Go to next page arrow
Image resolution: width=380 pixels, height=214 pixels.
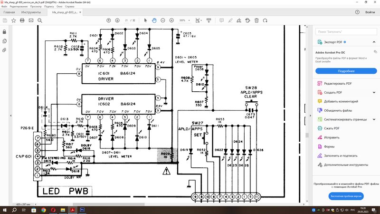117,20
